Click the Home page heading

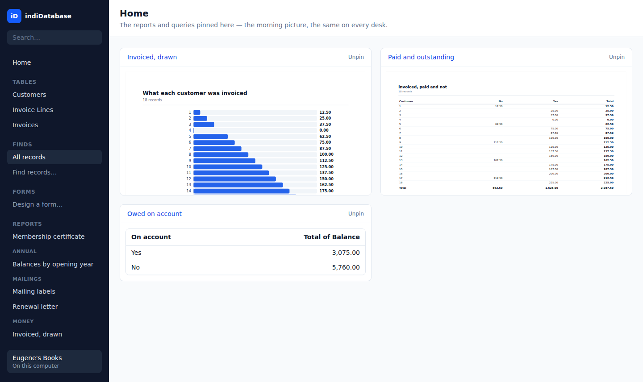(134, 13)
